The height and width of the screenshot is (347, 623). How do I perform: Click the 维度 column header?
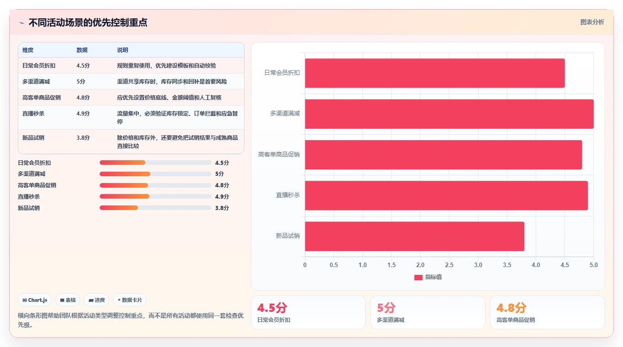(x=28, y=50)
